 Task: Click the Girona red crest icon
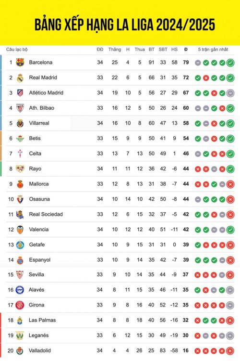[20, 305]
